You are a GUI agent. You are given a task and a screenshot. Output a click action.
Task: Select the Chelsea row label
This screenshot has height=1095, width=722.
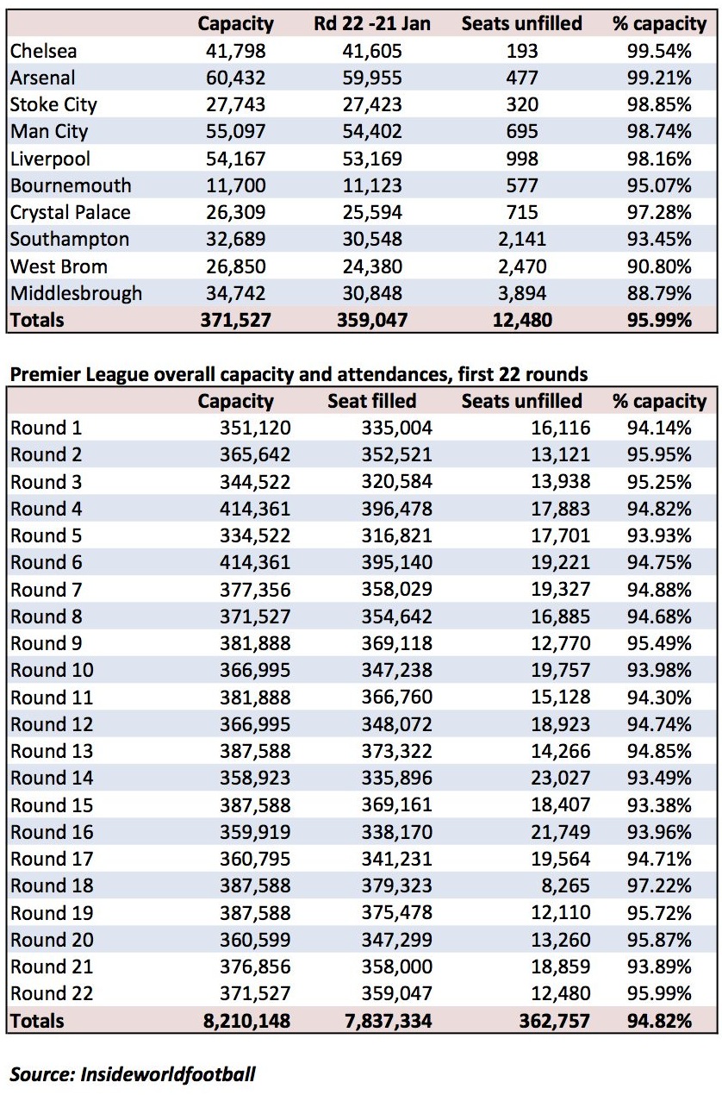(x=41, y=51)
